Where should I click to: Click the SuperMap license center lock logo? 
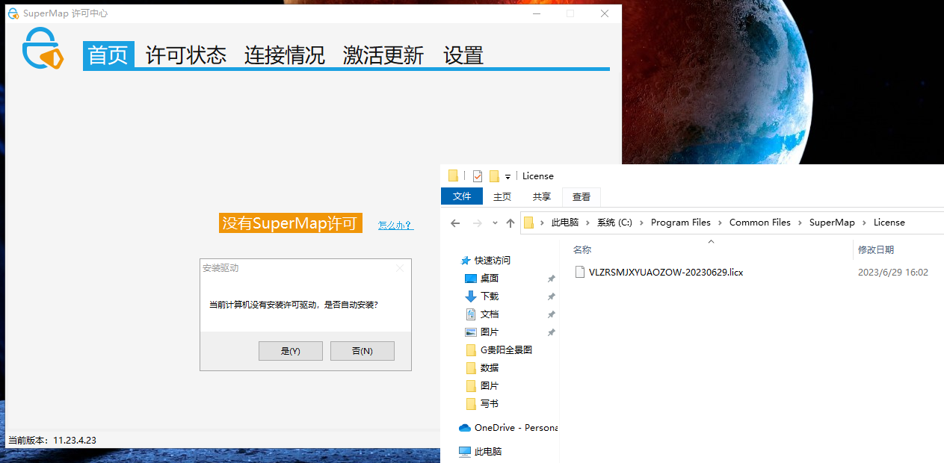(42, 49)
